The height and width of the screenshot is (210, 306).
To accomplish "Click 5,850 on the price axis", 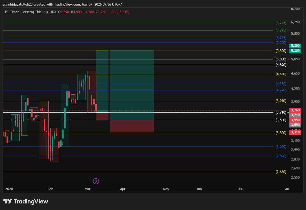I will click(295, 33).
